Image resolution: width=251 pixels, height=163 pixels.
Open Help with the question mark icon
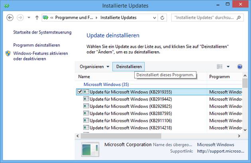(x=239, y=66)
